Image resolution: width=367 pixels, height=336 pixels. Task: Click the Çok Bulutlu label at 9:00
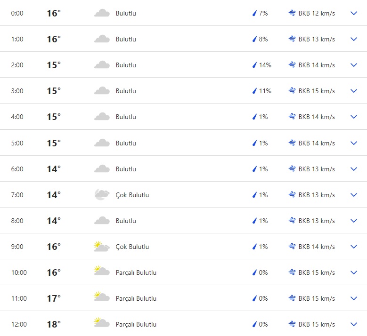132,247
